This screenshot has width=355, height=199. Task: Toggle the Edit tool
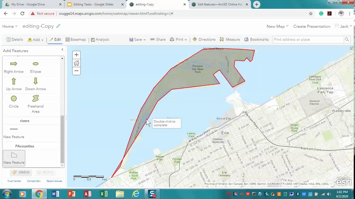pyautogui.click(x=55, y=40)
